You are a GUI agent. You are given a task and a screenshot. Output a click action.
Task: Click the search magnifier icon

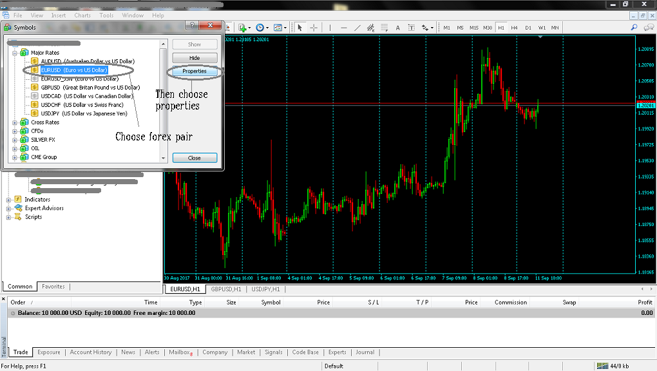point(634,27)
